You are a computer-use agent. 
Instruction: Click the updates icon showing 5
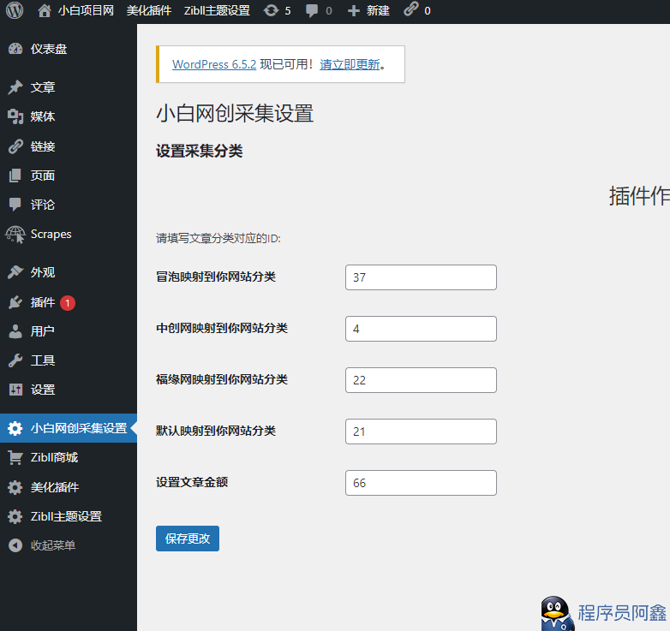271,10
